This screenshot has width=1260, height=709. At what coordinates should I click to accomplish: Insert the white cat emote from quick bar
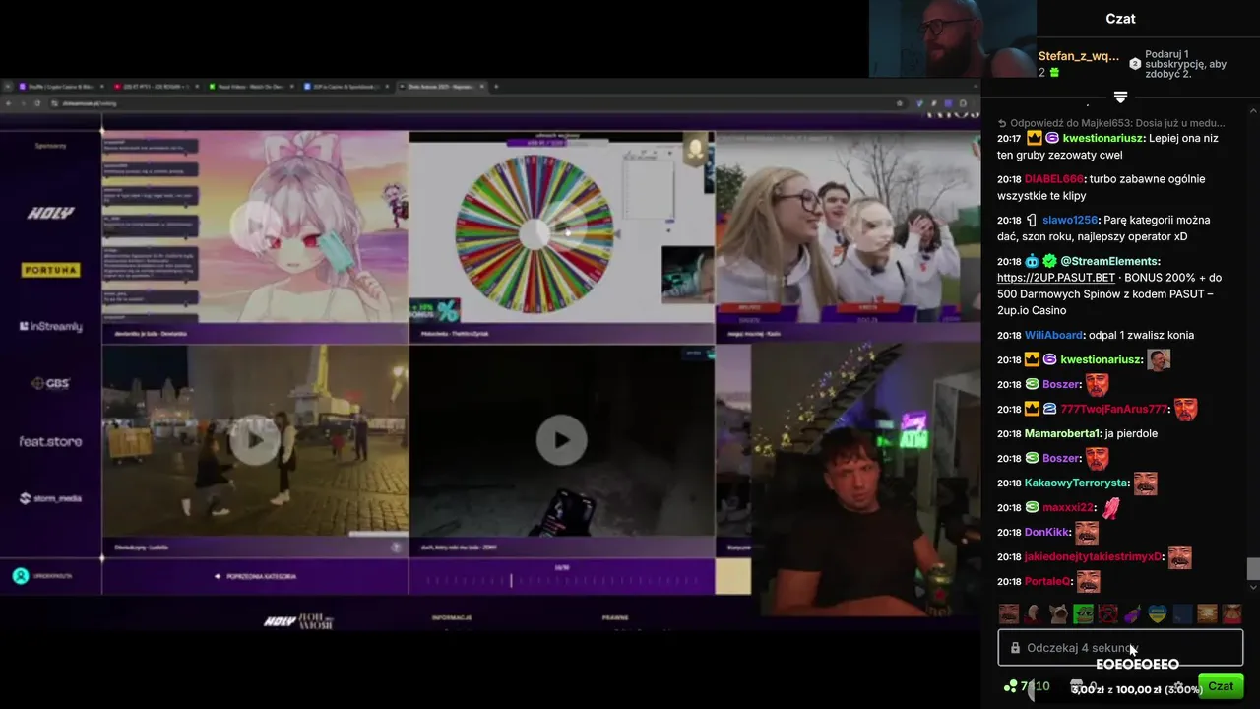tap(1058, 614)
